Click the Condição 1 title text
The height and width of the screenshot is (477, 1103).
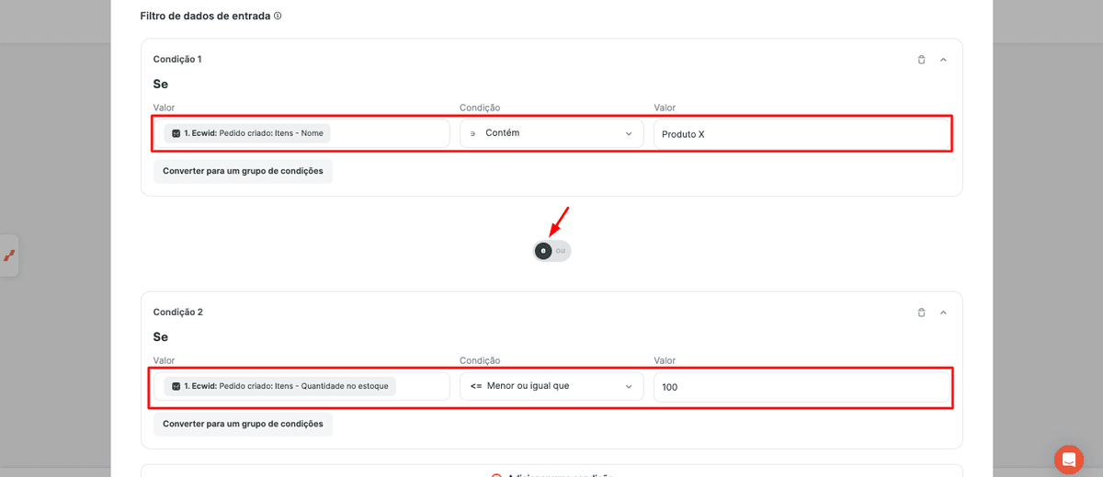(177, 59)
